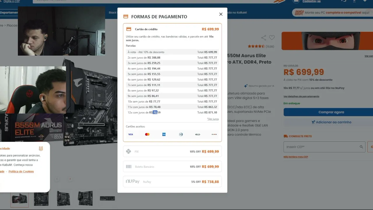Open the Ver juros link

coord(213,119)
